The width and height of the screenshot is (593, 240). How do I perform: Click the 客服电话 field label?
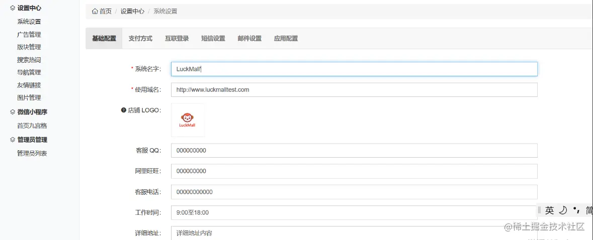click(148, 192)
